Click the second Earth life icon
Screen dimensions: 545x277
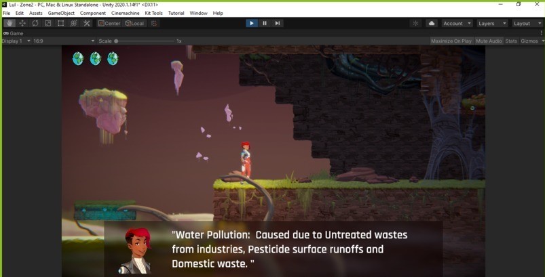[96, 58]
